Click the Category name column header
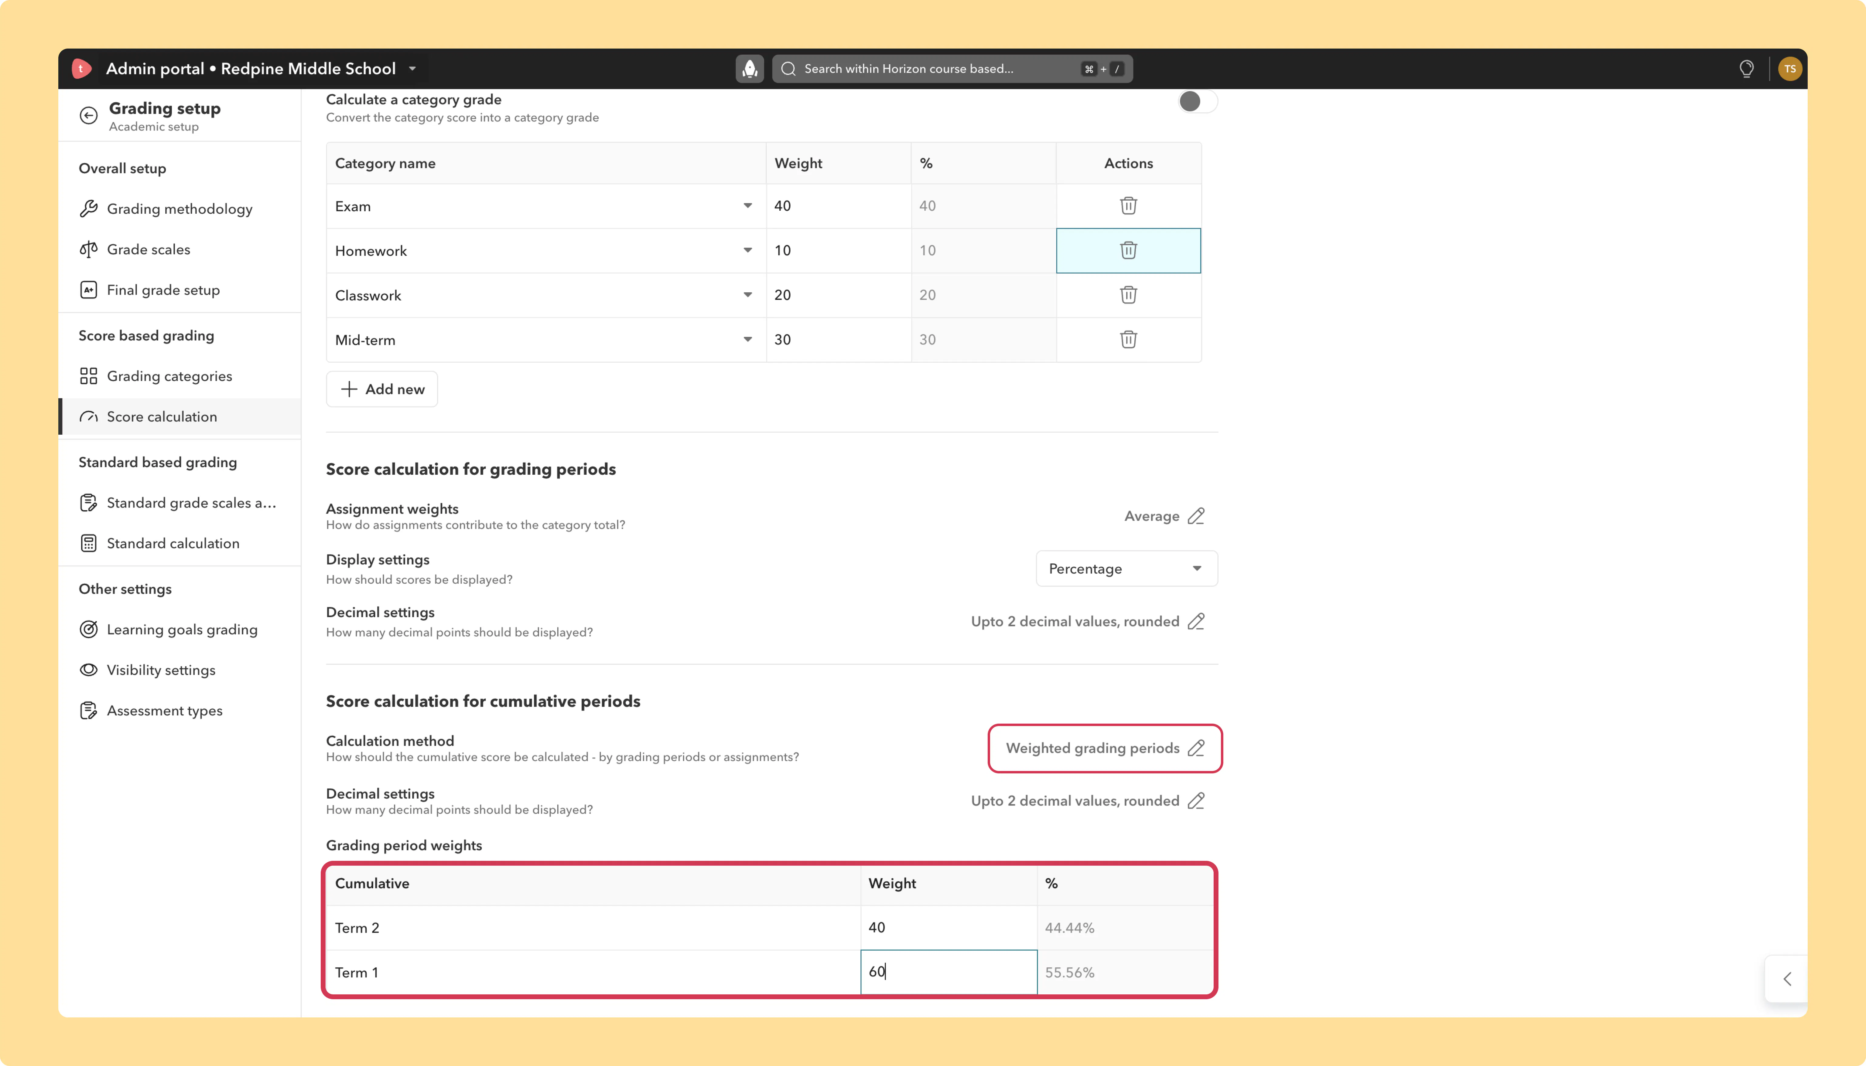The width and height of the screenshot is (1866, 1066). click(385, 163)
